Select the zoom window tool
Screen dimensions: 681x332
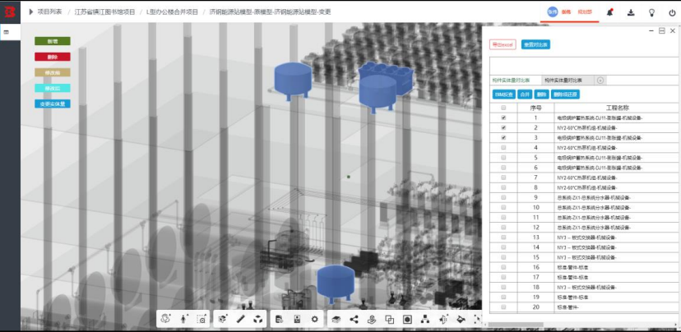pos(201,319)
